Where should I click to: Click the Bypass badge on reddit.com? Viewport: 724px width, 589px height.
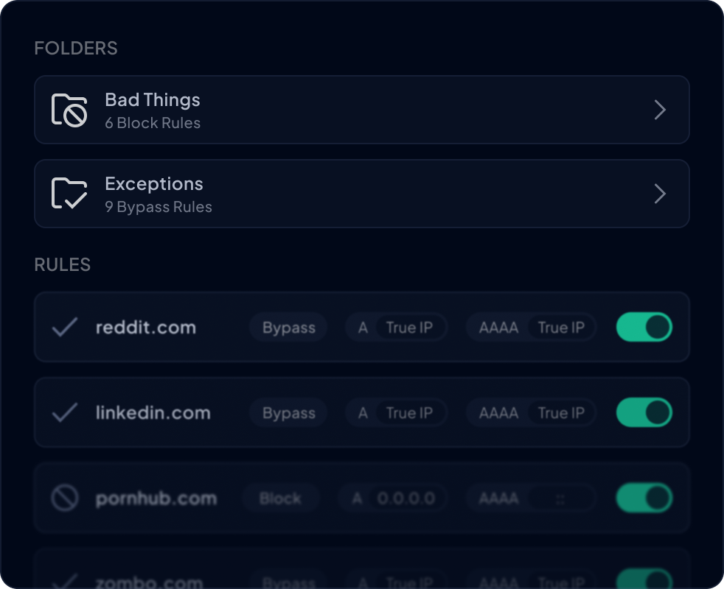click(x=288, y=328)
